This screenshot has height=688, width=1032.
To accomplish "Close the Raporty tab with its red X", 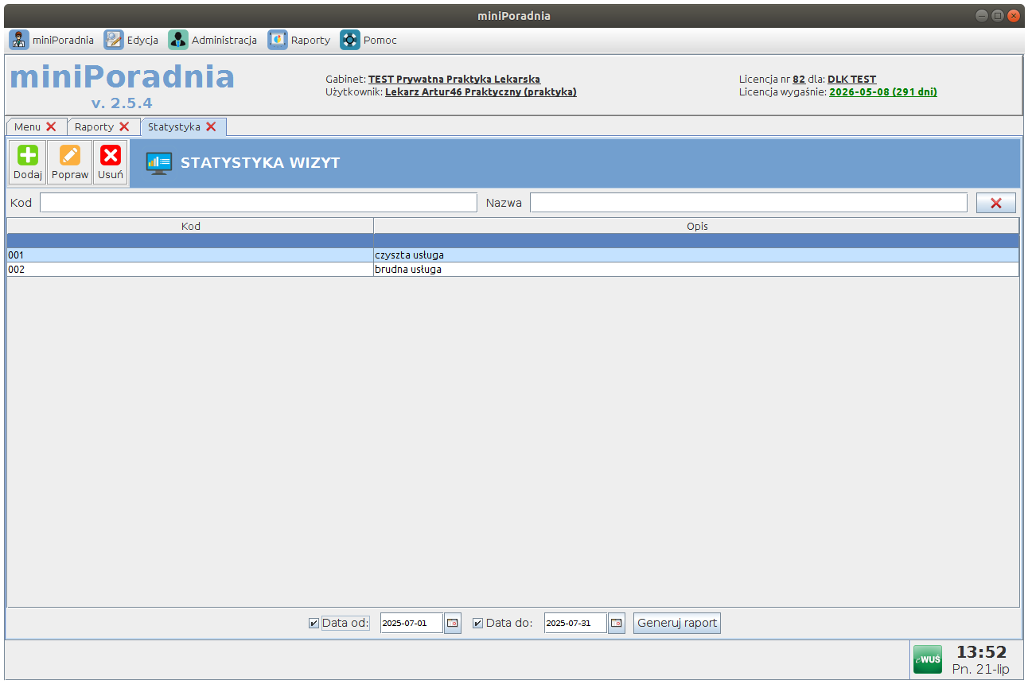I will pos(124,126).
